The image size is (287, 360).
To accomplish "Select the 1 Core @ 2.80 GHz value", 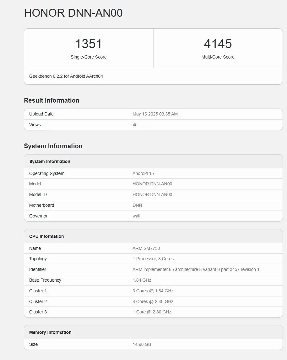I will pyautogui.click(x=152, y=312).
